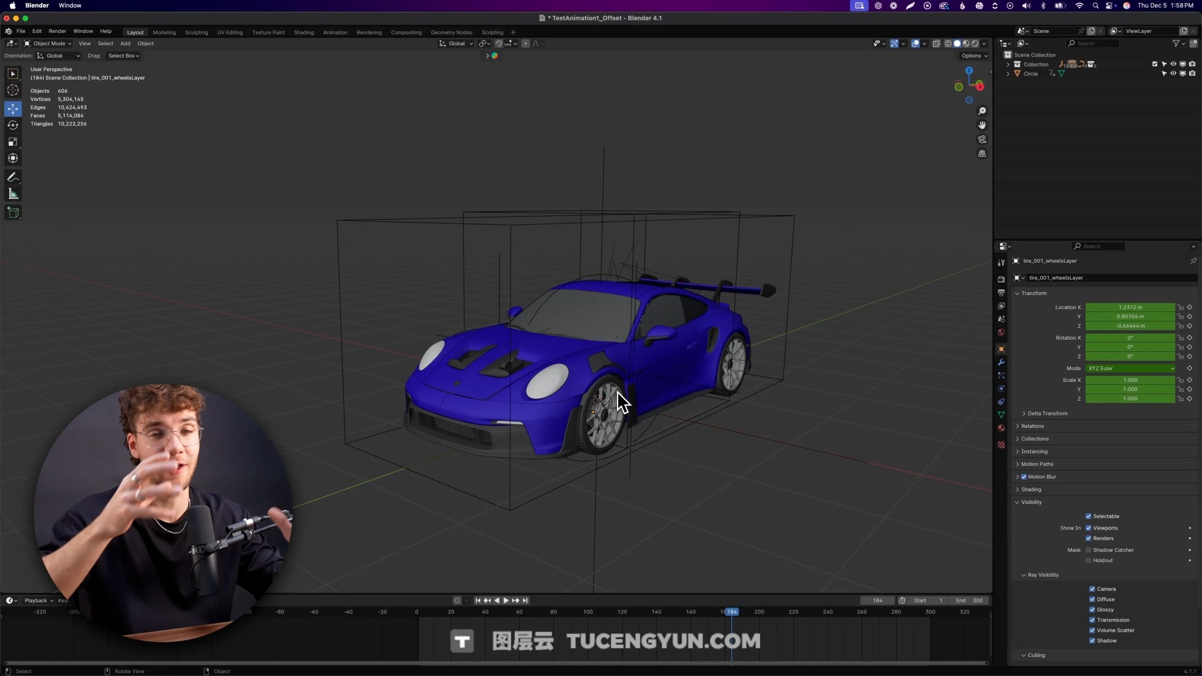The width and height of the screenshot is (1202, 676).
Task: Open the Render menu
Action: tap(57, 31)
